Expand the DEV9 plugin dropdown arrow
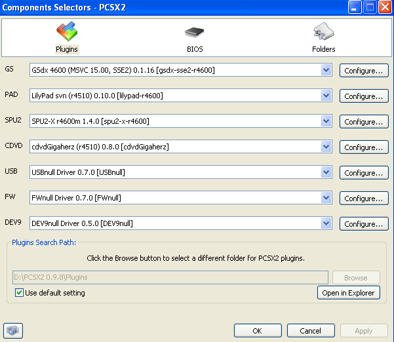Screen dimensions: 394x342 tap(326, 223)
